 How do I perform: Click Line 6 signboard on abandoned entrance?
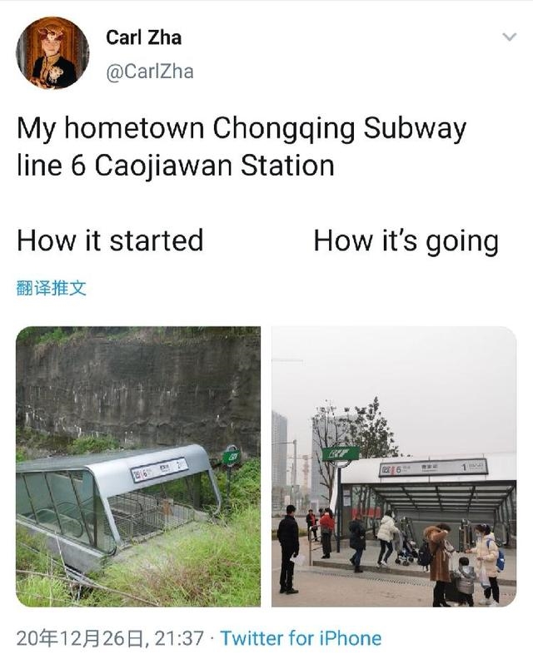pyautogui.click(x=159, y=469)
